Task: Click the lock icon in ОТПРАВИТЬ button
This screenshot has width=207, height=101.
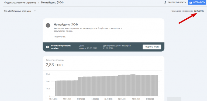Action: pos(191,2)
